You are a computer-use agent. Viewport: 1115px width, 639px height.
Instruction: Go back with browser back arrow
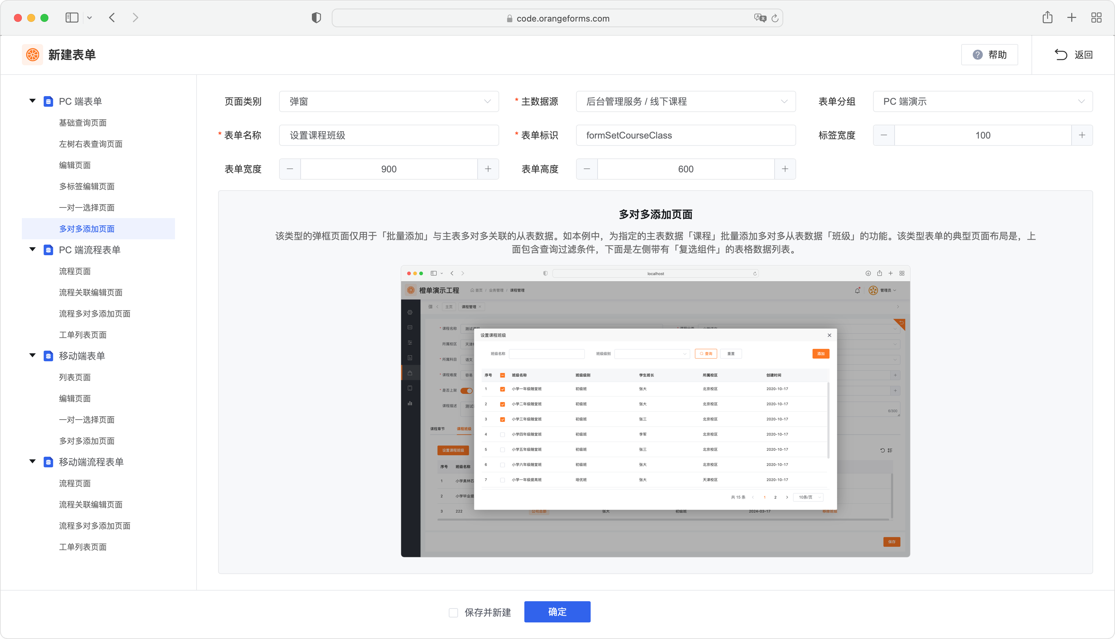pyautogui.click(x=112, y=18)
